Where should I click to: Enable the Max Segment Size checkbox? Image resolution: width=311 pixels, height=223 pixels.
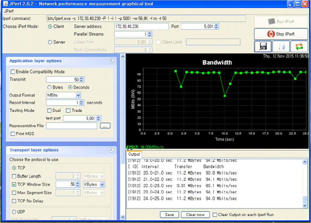[x=14, y=193]
